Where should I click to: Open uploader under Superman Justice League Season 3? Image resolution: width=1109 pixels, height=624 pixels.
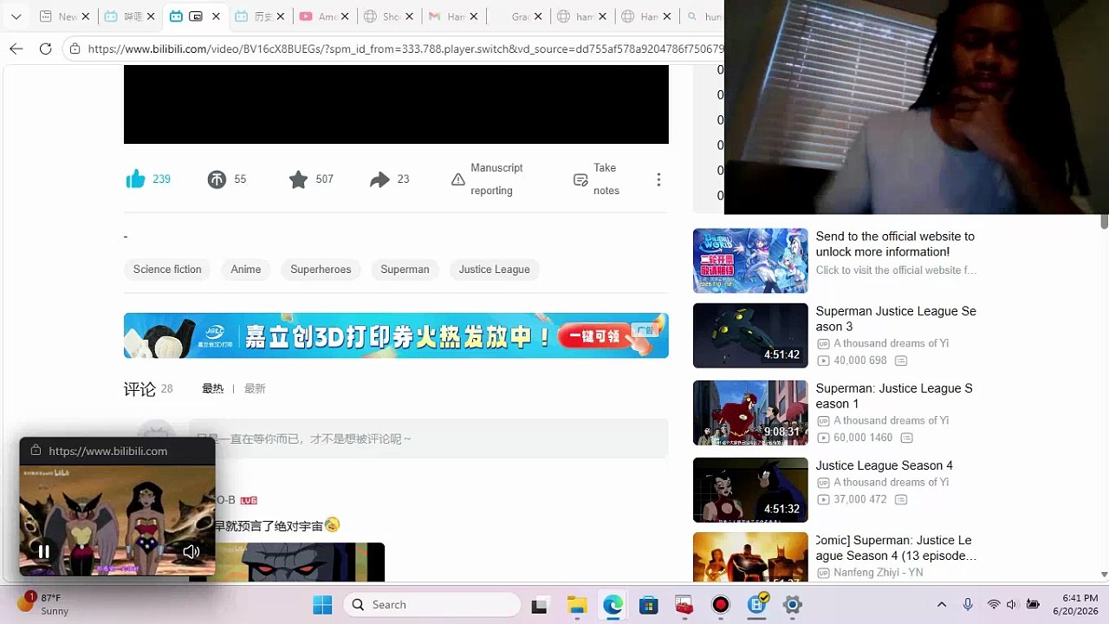click(891, 343)
